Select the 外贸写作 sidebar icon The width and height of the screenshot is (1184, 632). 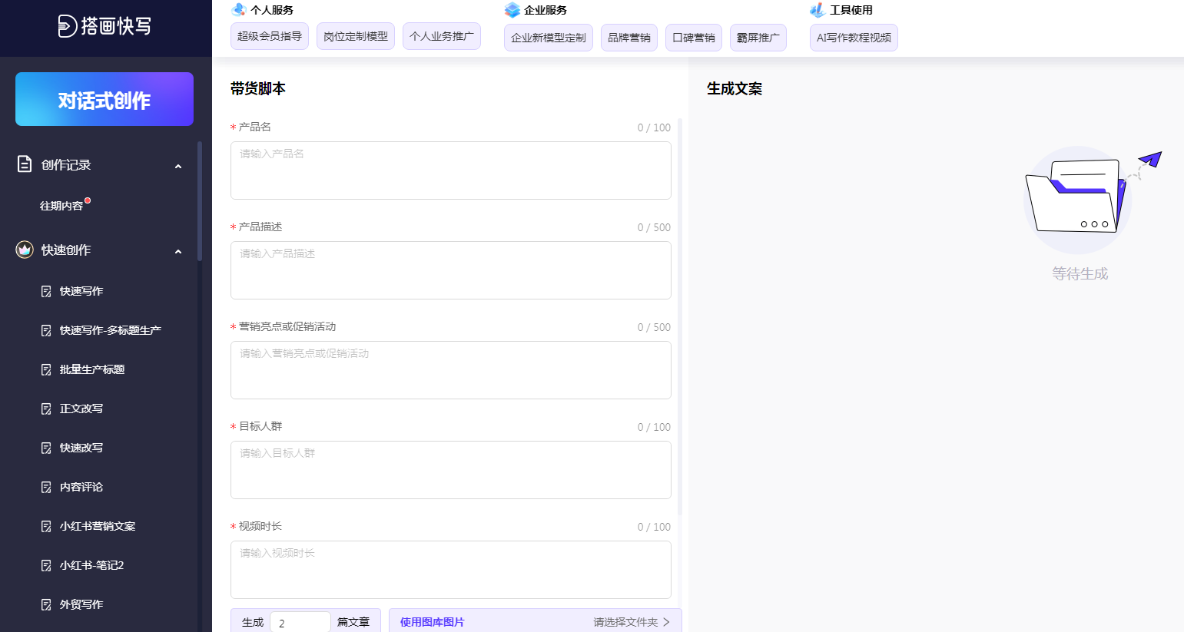48,604
